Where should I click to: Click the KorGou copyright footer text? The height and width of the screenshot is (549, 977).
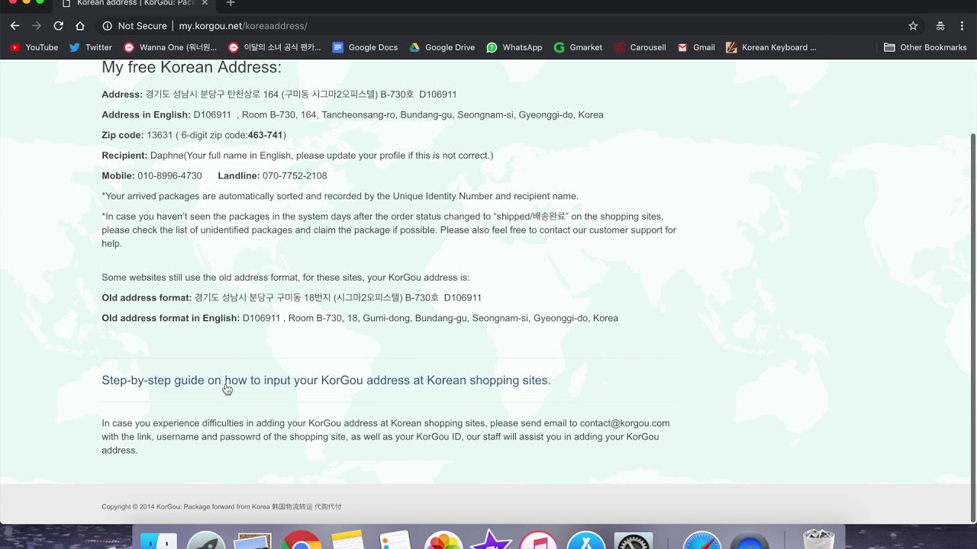(x=221, y=507)
